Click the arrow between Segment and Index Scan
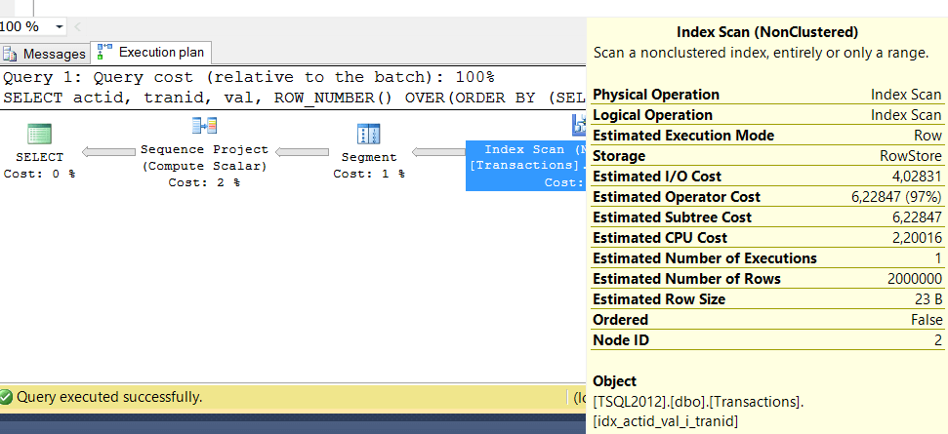This screenshot has width=948, height=434. (439, 151)
